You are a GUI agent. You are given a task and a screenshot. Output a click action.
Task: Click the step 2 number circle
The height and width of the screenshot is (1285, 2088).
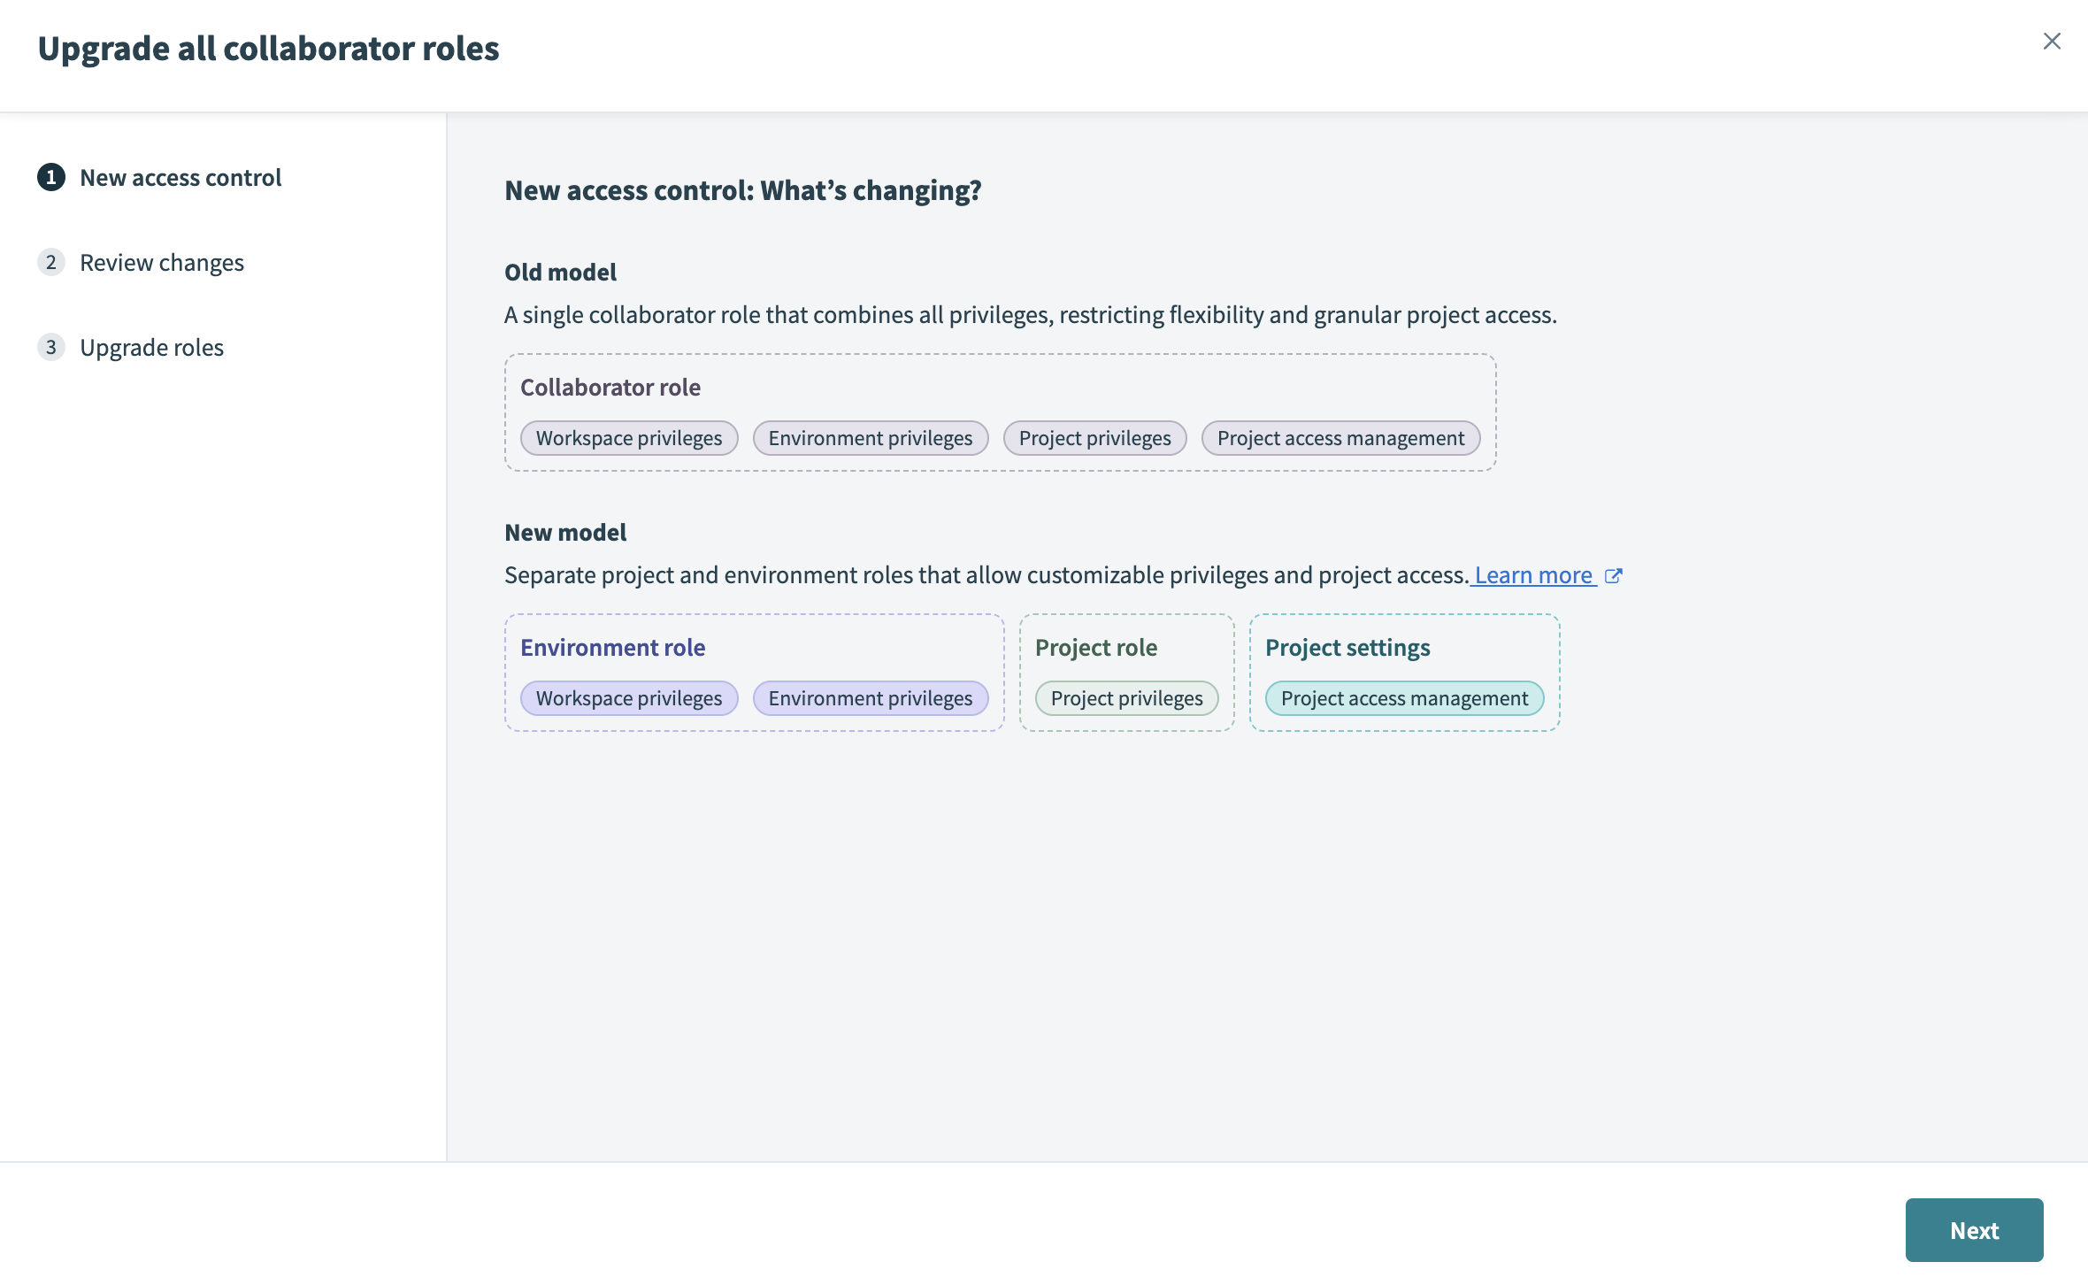coord(51,263)
